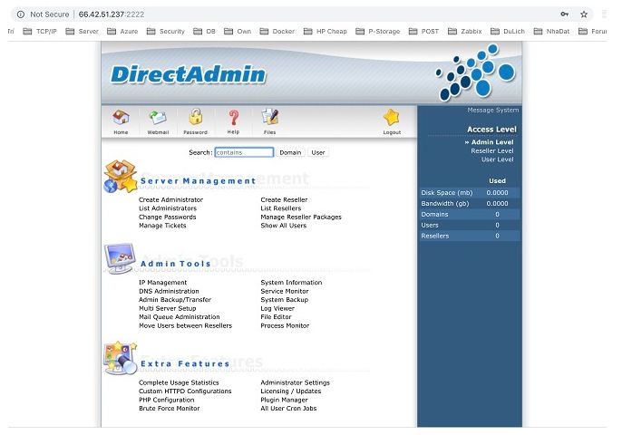Open Create Reseller link
The width and height of the screenshot is (632, 435).
pyautogui.click(x=284, y=199)
